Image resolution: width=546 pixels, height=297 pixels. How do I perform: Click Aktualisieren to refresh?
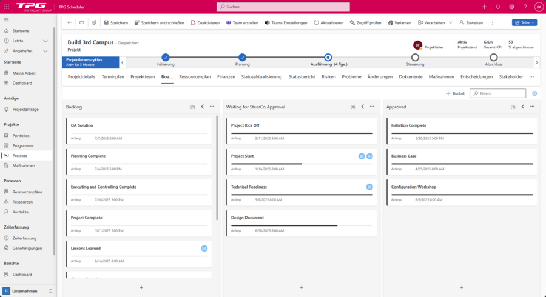[328, 22]
